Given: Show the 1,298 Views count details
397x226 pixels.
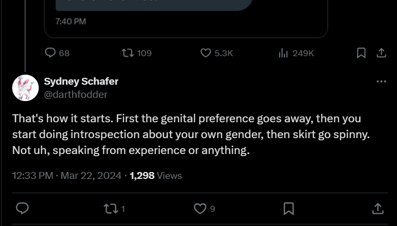Looking at the screenshot, I should point(156,175).
